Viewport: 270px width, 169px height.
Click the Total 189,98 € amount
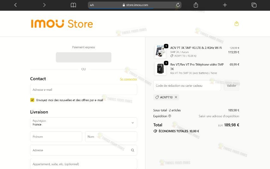232,125
